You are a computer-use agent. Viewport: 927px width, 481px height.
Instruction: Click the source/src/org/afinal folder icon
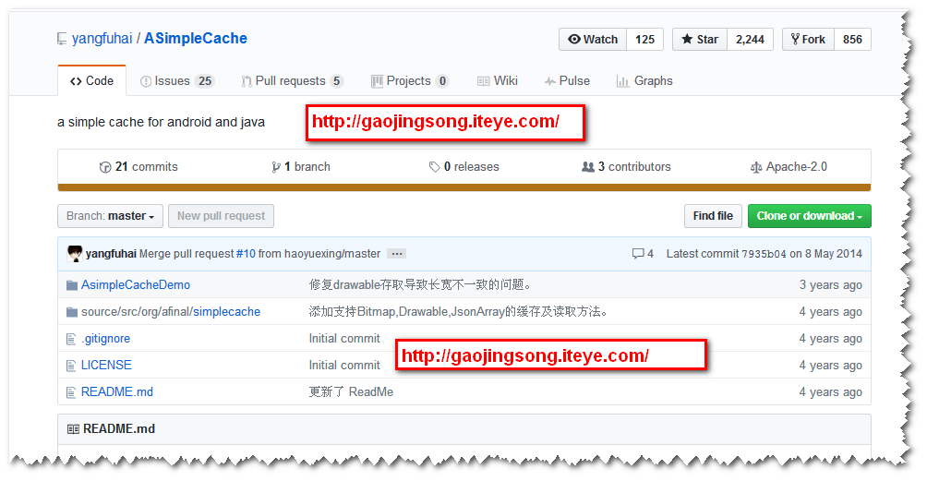(72, 312)
